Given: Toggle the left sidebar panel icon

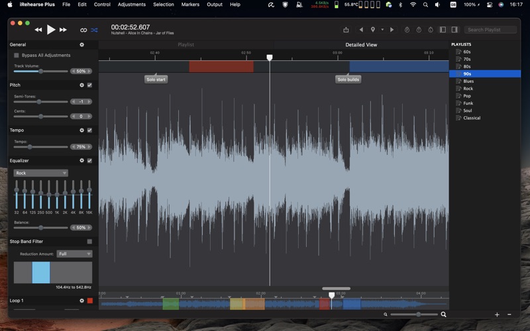Looking at the screenshot, I should point(443,30).
